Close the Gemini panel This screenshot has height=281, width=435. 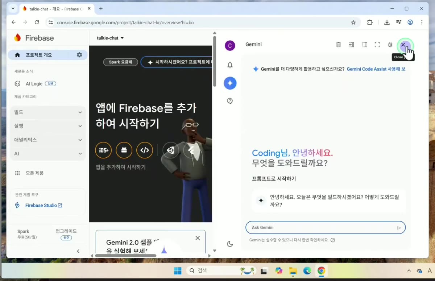click(403, 45)
